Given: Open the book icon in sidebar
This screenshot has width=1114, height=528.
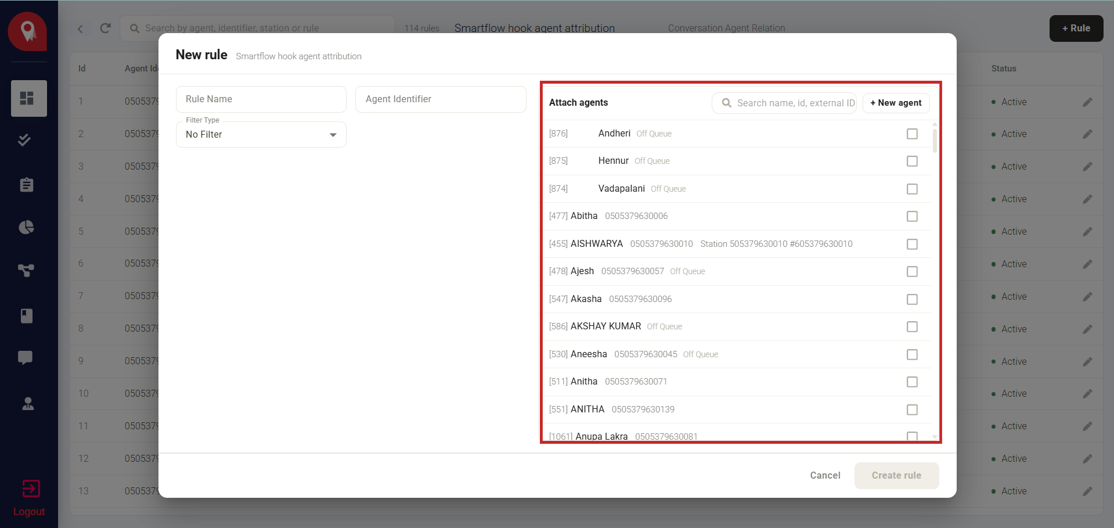Looking at the screenshot, I should point(27,315).
